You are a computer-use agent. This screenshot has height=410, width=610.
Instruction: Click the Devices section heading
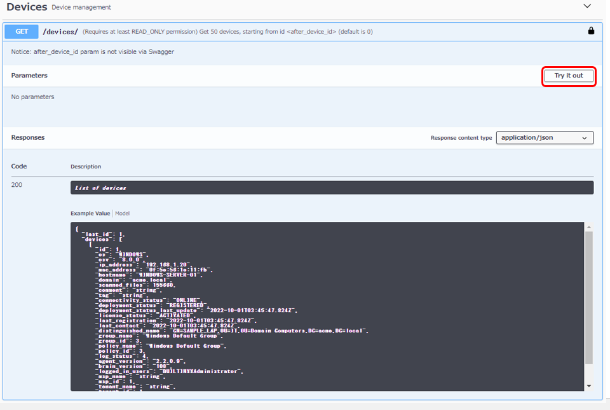pos(27,7)
